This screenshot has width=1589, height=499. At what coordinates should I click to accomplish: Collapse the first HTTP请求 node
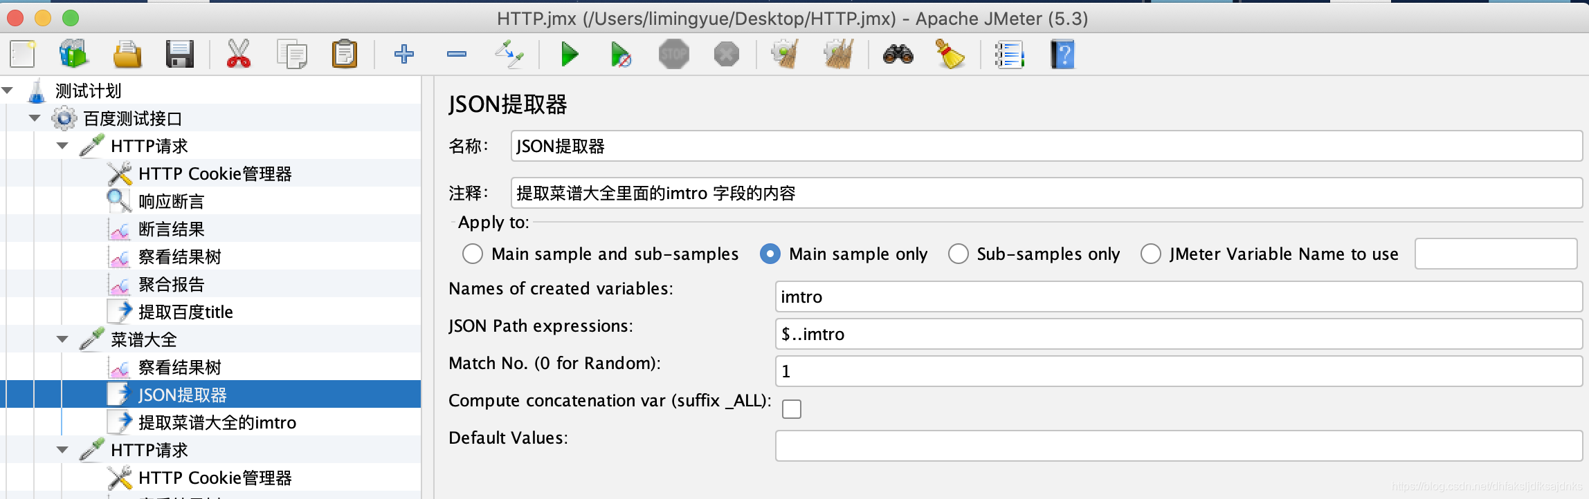(62, 146)
